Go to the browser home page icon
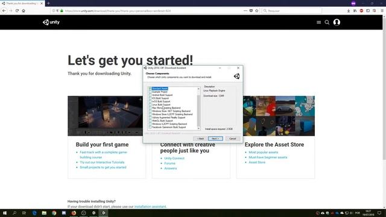386x217 pixels. point(24,11)
